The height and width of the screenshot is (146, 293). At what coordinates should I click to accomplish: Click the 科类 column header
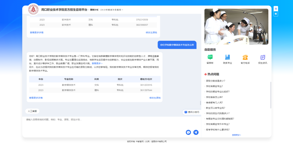coord(97,79)
